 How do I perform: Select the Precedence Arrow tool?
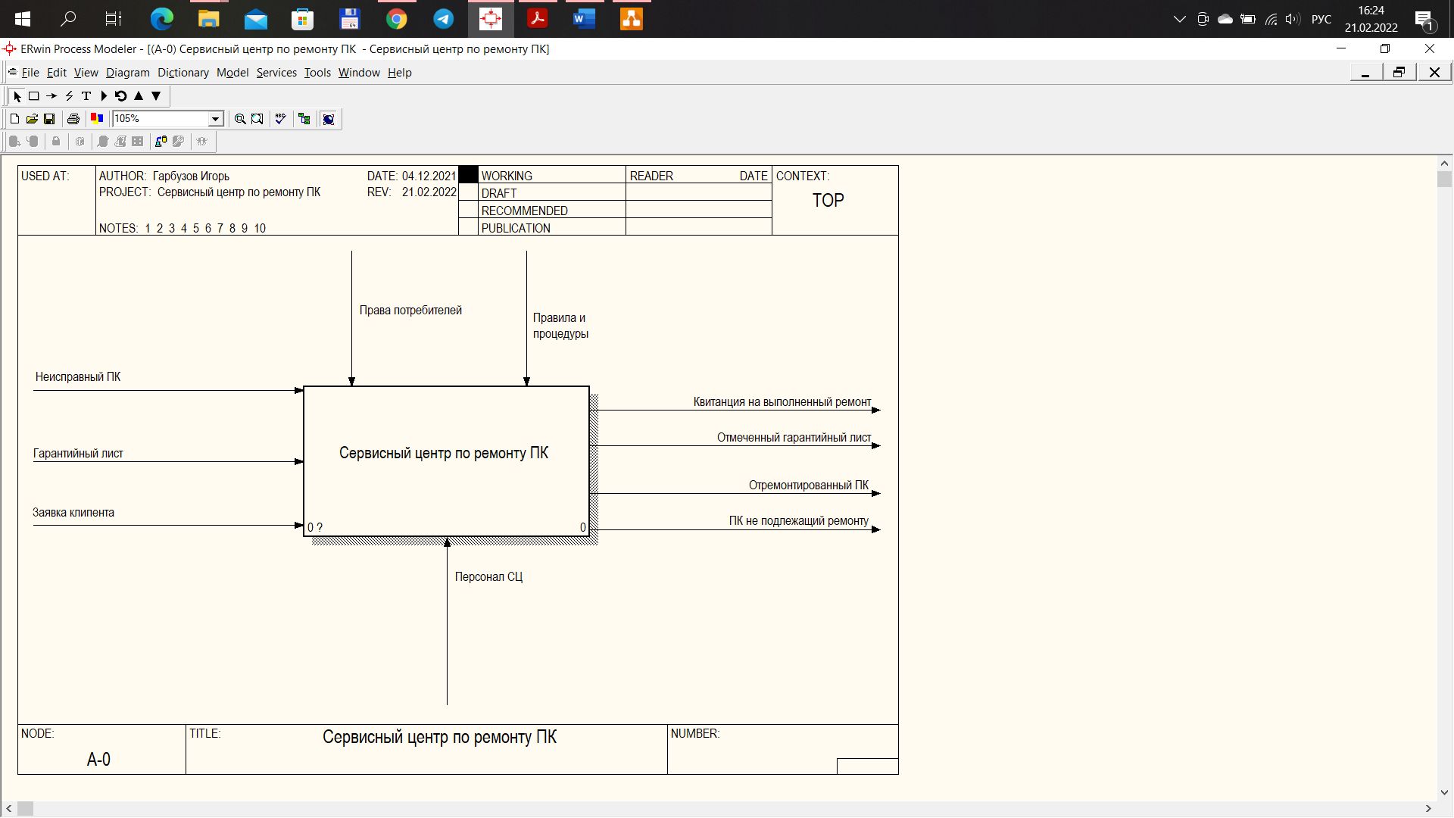(x=51, y=96)
